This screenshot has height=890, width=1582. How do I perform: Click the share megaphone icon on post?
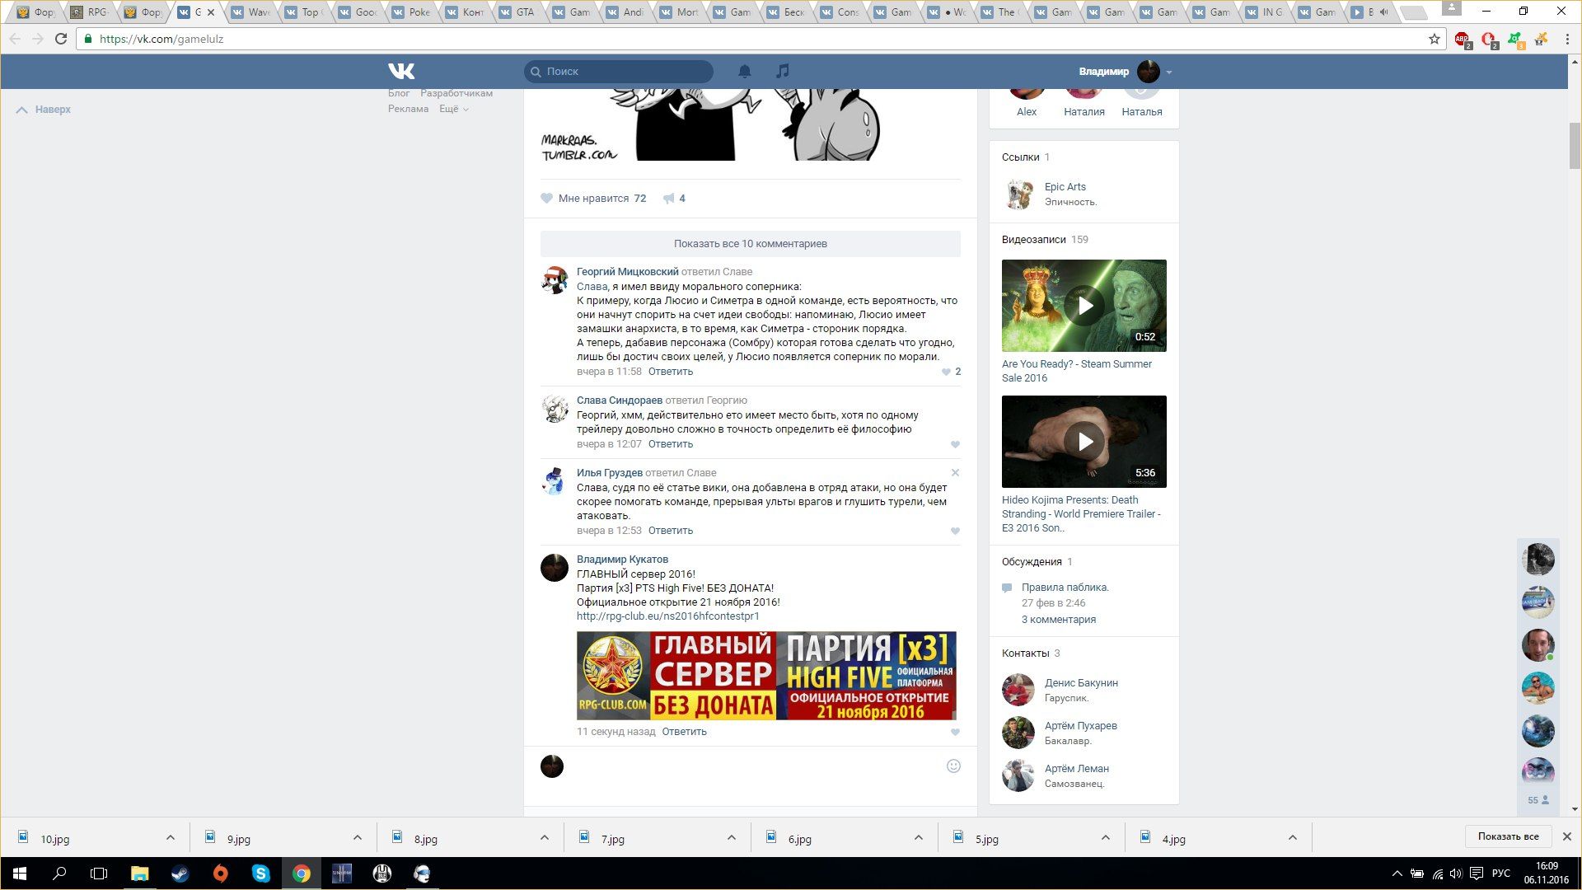click(x=669, y=199)
